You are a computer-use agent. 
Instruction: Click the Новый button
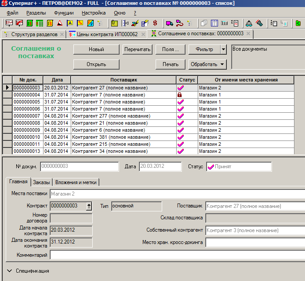[97, 49]
